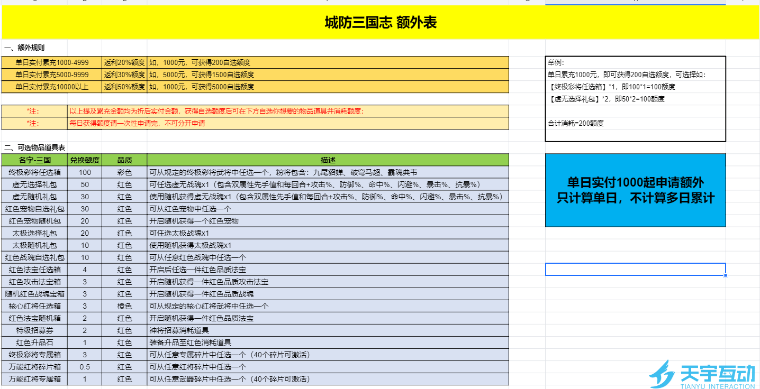Select the 红色攻击法宝箱 name cell
Image resolution: width=760 pixels, height=389 pixels.
(x=34, y=282)
